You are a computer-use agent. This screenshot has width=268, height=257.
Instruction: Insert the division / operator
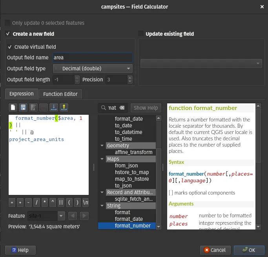click(x=36, y=202)
